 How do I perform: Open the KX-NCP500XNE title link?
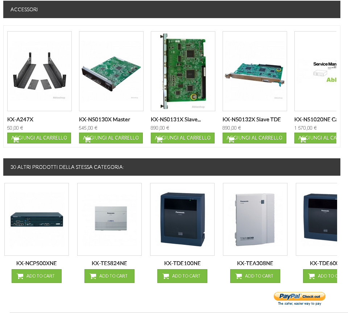37,263
